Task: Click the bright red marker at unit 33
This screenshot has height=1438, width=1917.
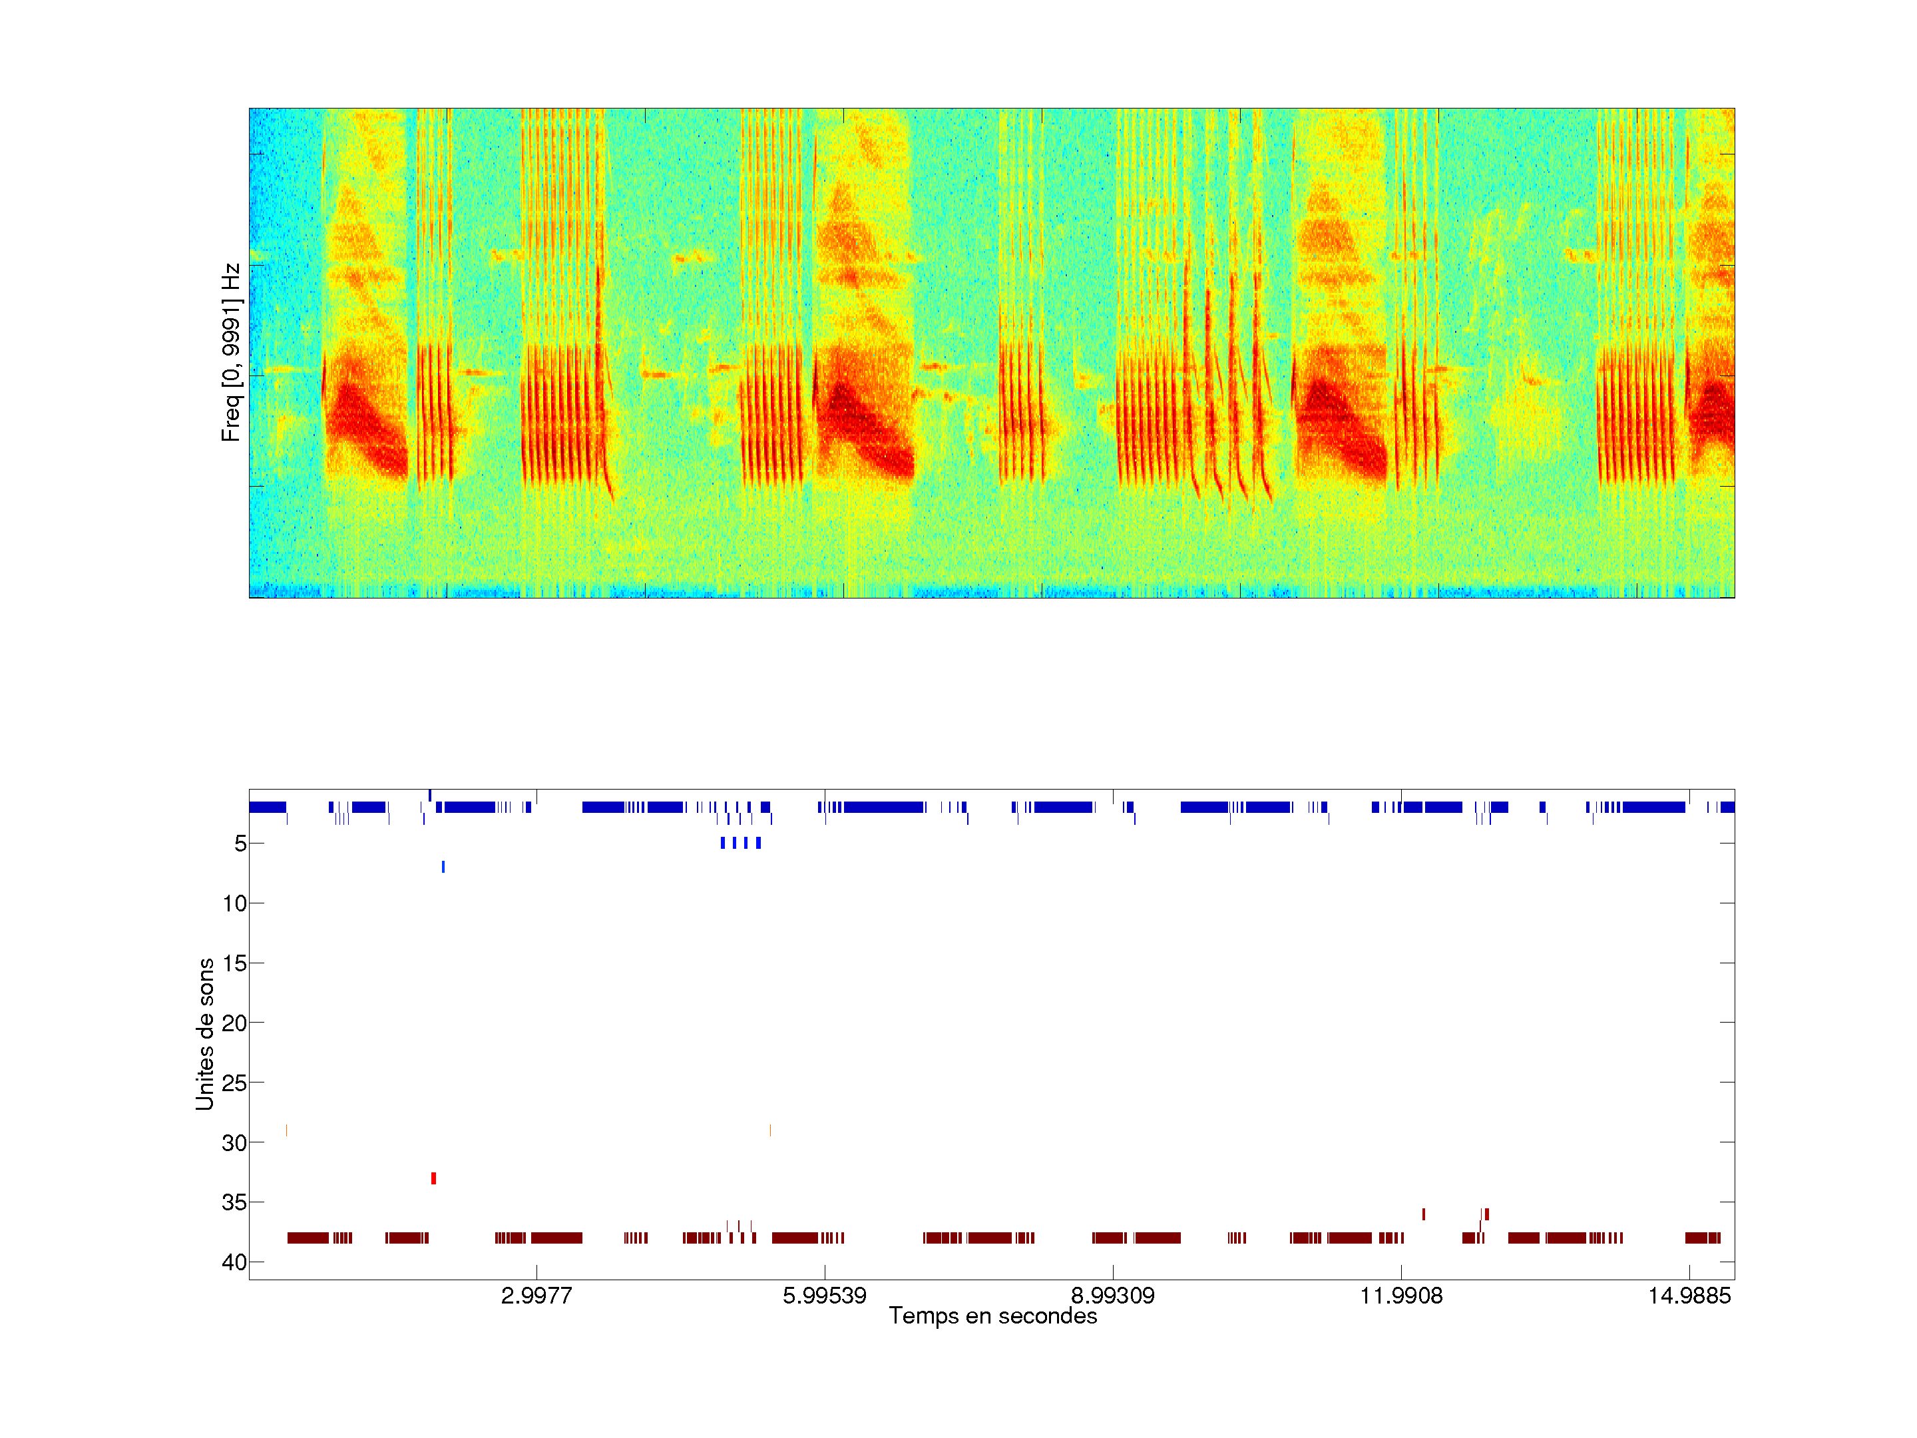Action: (433, 1178)
